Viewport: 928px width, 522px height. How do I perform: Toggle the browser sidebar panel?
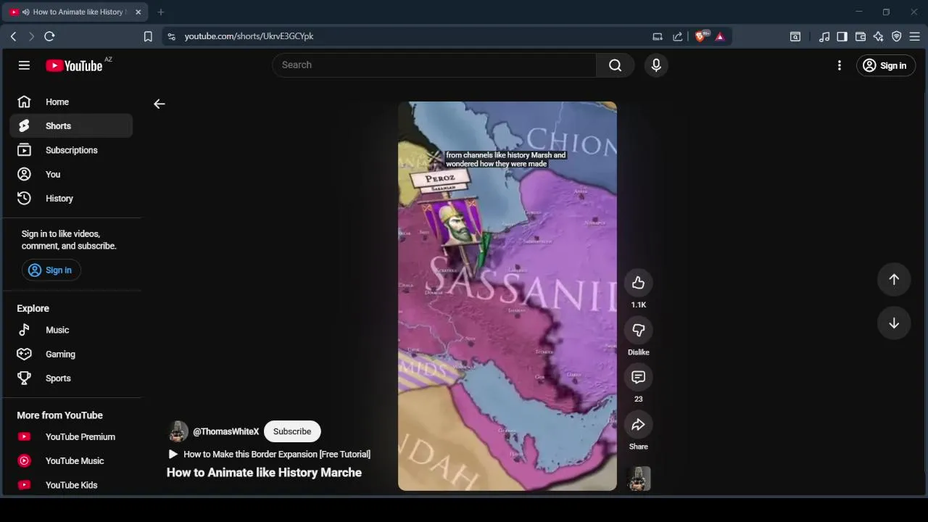(842, 36)
